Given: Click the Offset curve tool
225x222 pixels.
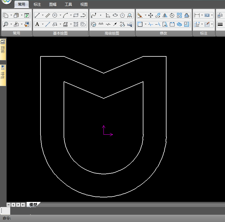Looking at the screenshot, I should (x=187, y=15).
